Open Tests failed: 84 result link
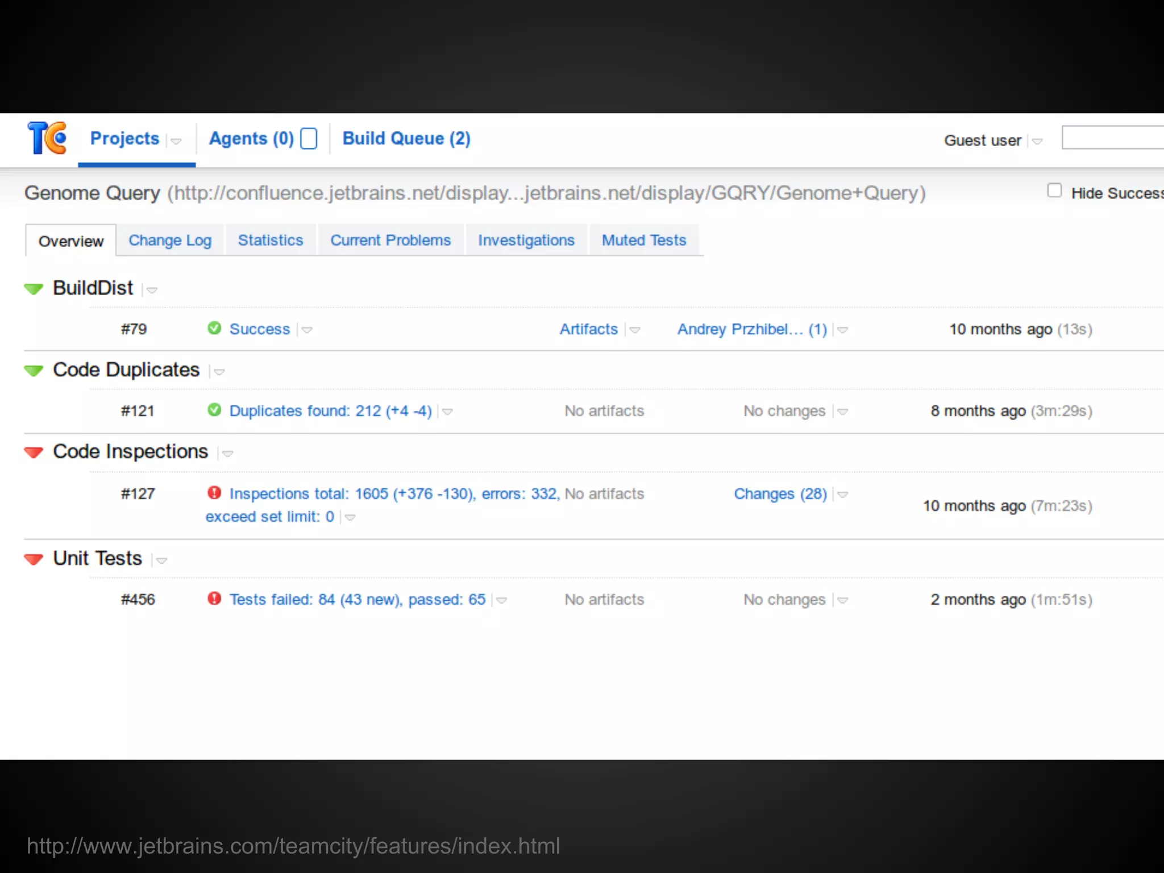 click(357, 600)
